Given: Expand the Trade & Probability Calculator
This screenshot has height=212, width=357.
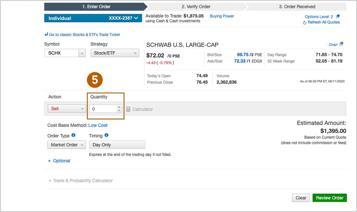Looking at the screenshot, I should pyautogui.click(x=81, y=181).
